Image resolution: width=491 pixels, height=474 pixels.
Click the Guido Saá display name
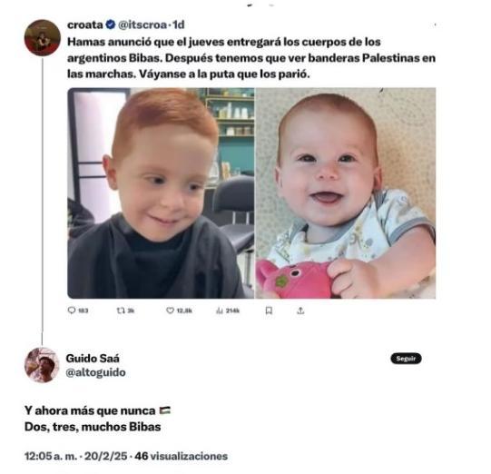point(93,358)
